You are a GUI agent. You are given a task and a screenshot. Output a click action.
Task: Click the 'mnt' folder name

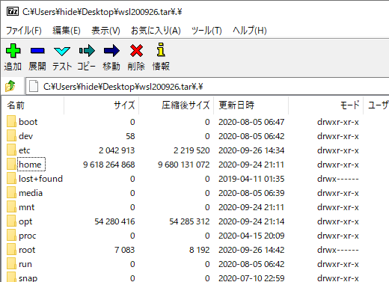pyautogui.click(x=27, y=207)
